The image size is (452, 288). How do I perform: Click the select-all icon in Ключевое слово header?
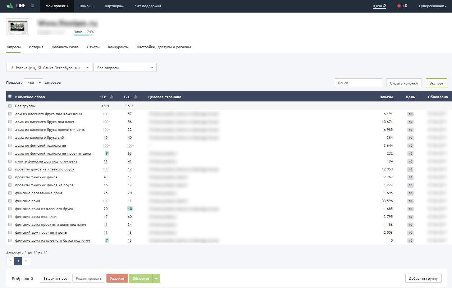pyautogui.click(x=10, y=96)
